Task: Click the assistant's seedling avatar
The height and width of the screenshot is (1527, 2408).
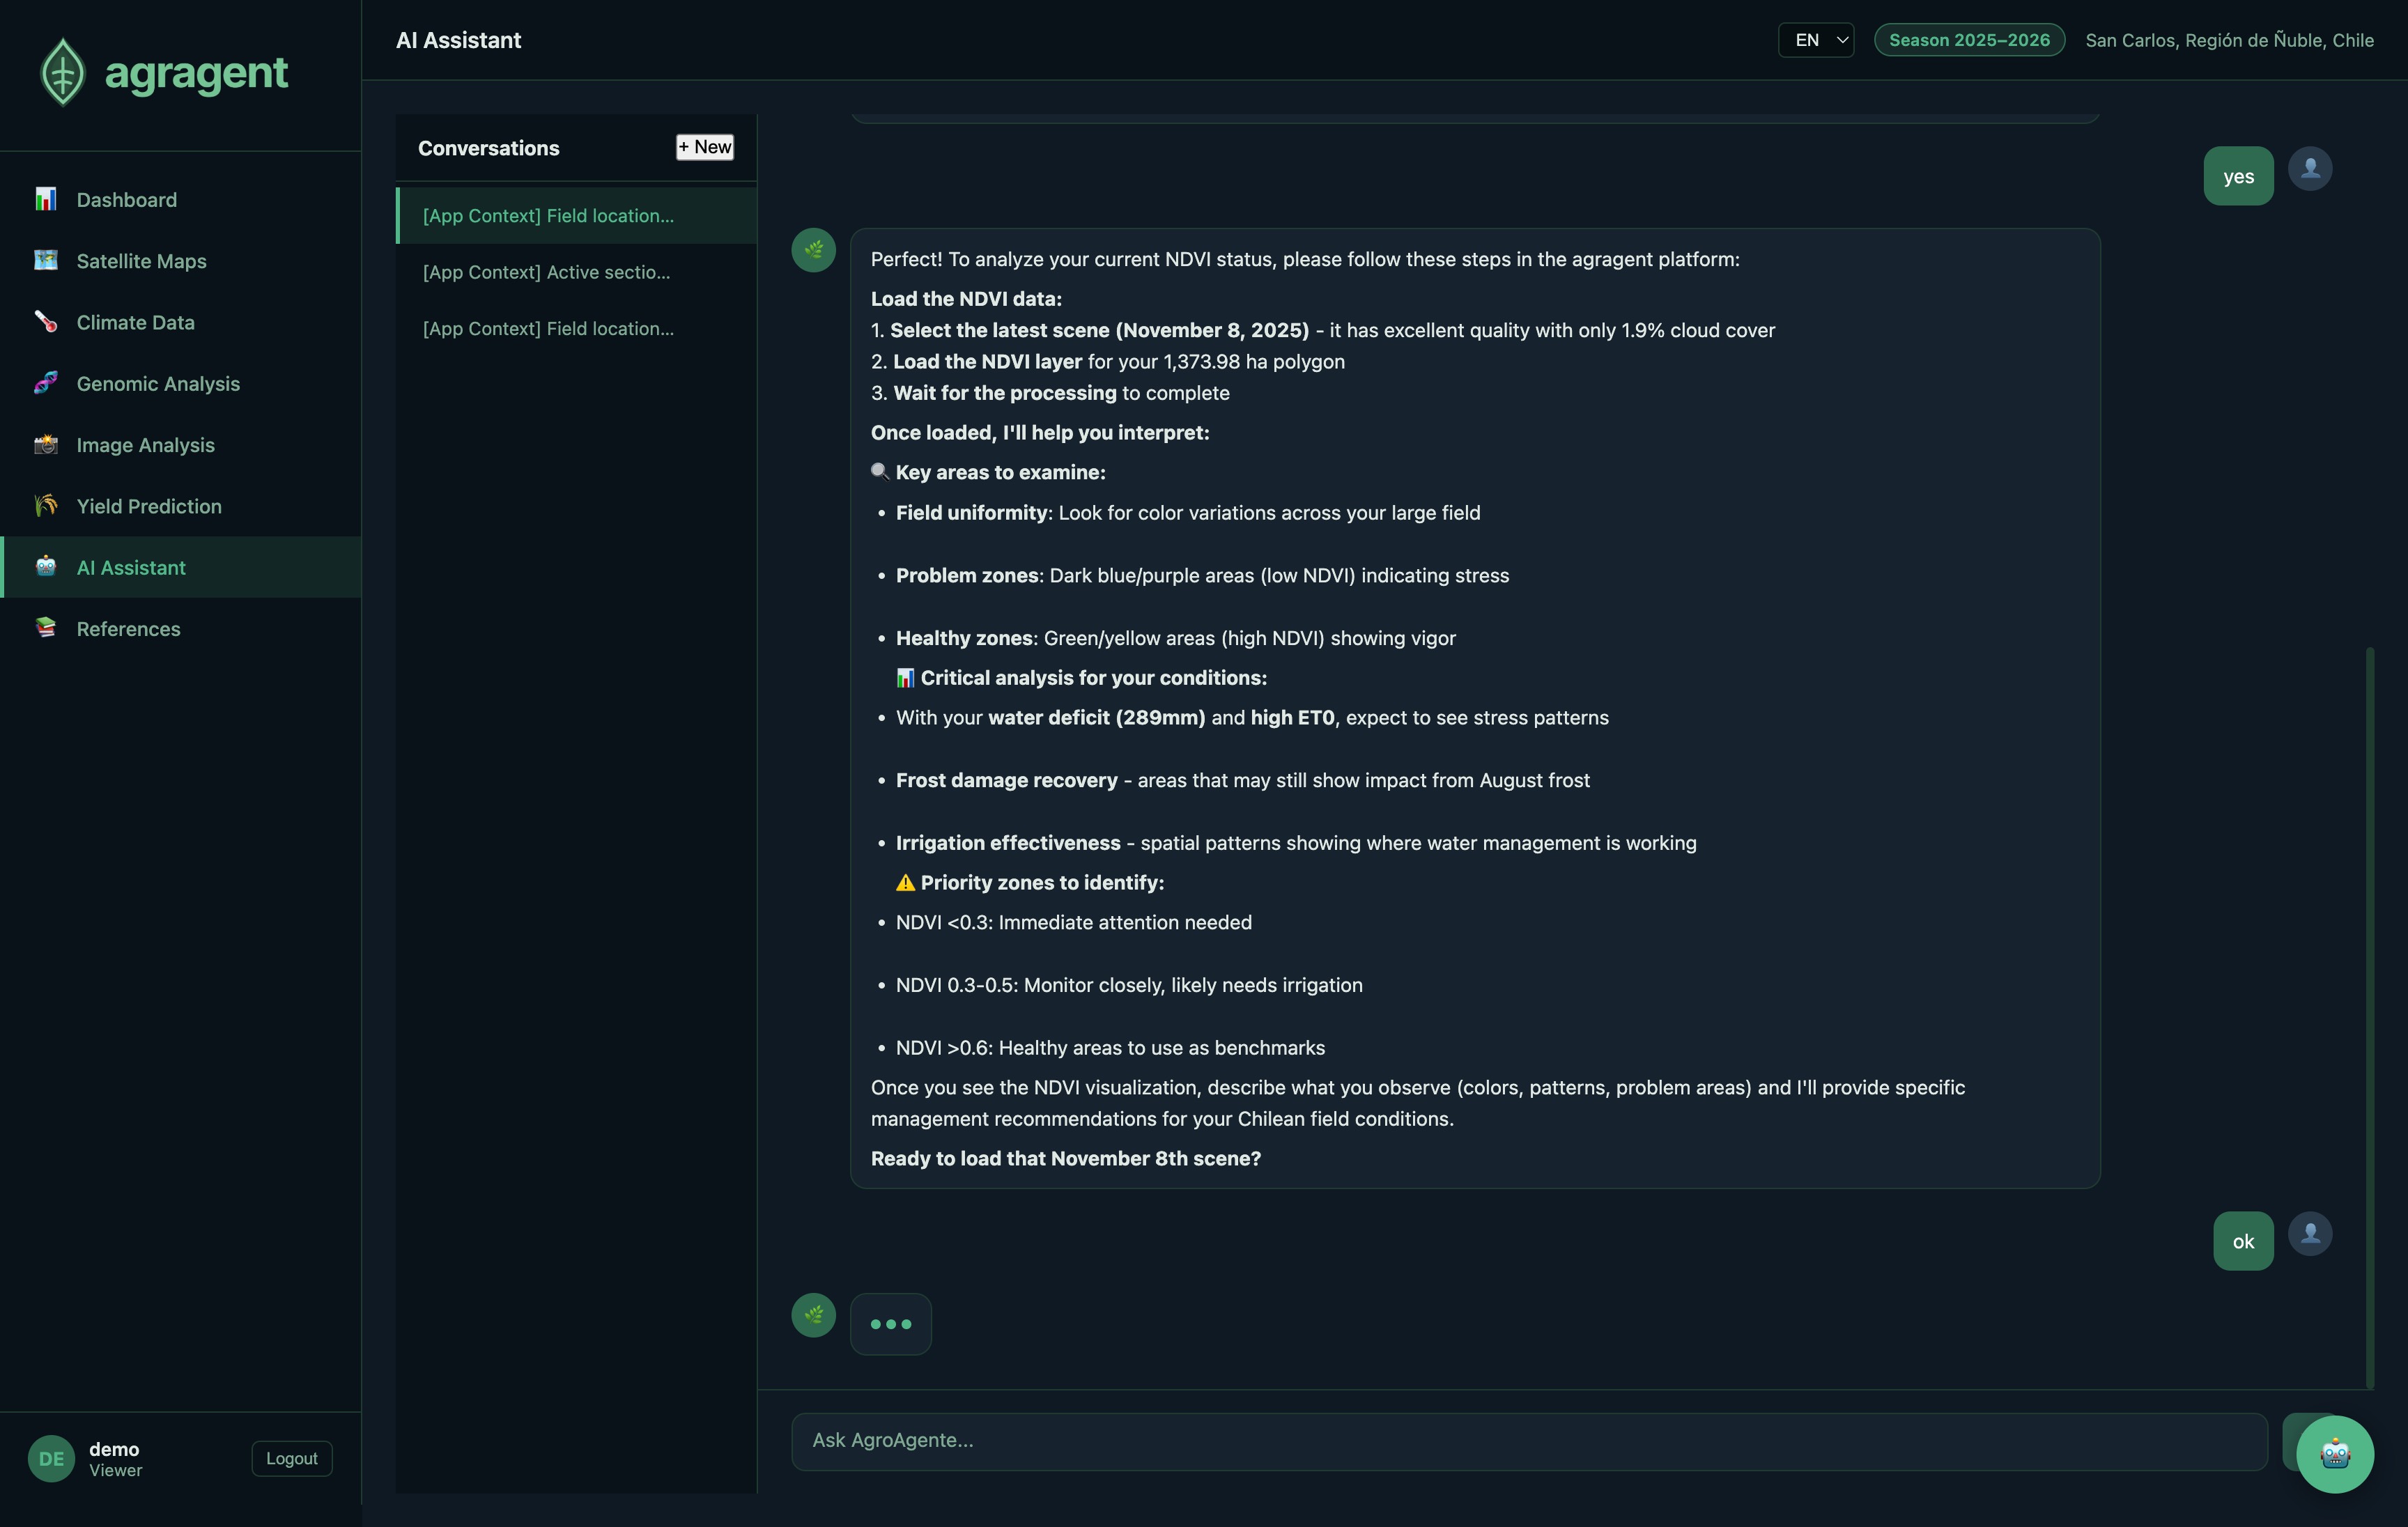Action: tap(814, 249)
